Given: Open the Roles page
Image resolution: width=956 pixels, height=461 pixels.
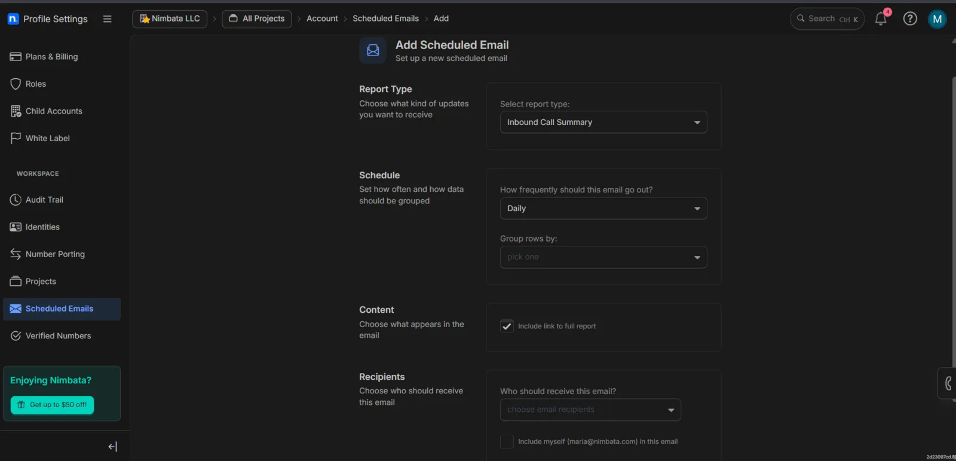Looking at the screenshot, I should (62, 84).
